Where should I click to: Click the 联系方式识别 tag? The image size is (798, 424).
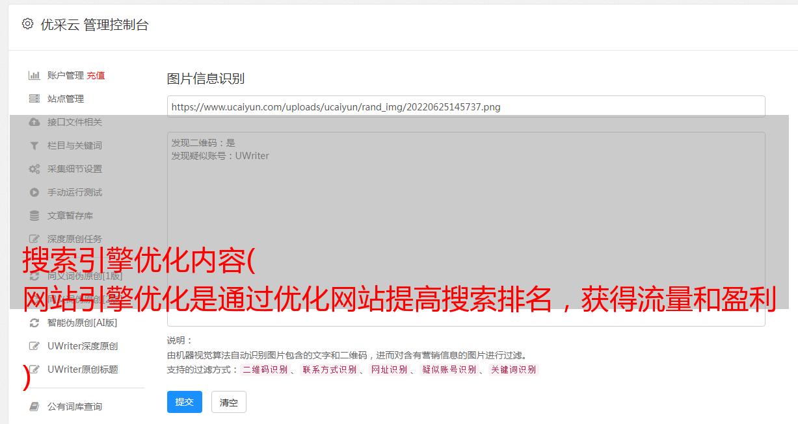[x=329, y=369]
